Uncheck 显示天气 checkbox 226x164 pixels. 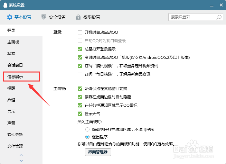click(x=80, y=114)
